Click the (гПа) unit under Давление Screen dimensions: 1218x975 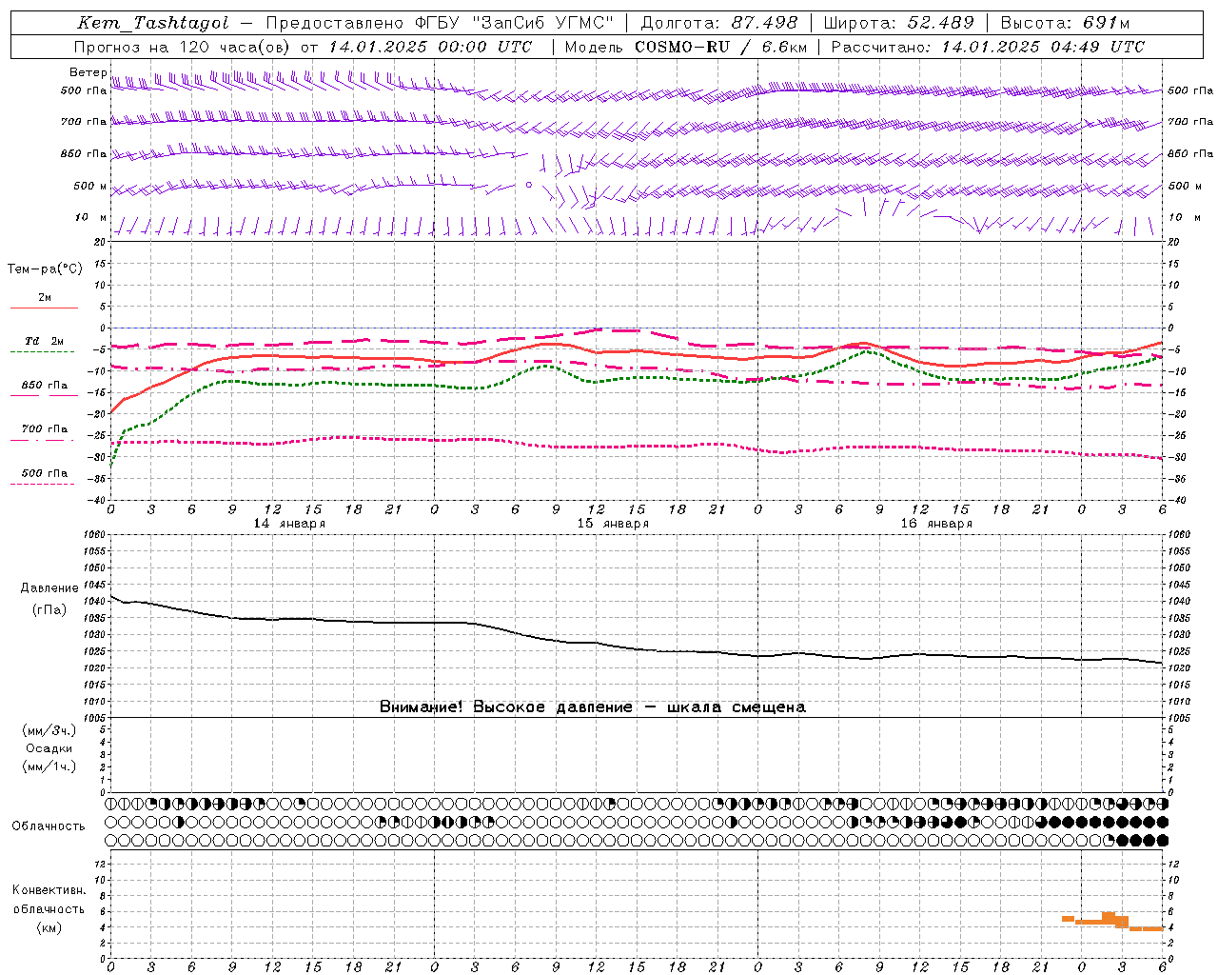(x=49, y=610)
